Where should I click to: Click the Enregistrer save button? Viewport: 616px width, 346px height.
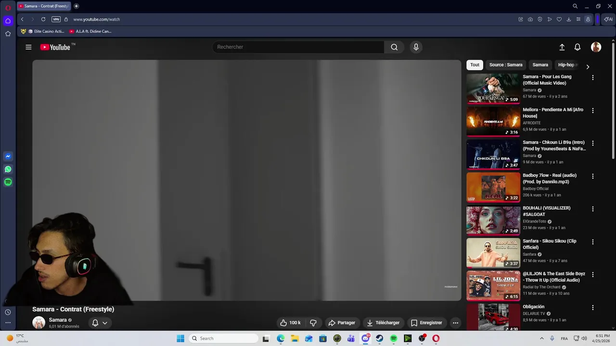pos(426,323)
